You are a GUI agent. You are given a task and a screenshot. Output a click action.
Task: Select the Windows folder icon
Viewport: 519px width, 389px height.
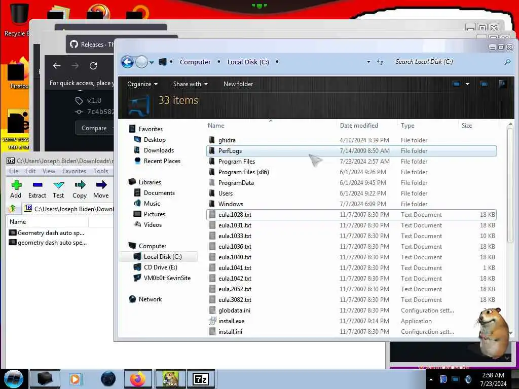[212, 204]
